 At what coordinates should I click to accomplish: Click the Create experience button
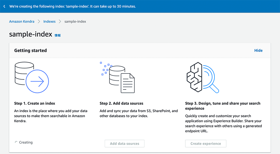pos(206,144)
